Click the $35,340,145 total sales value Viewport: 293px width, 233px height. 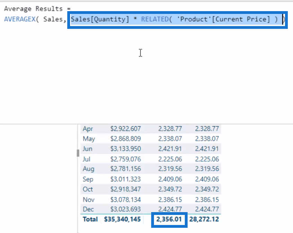point(122,219)
